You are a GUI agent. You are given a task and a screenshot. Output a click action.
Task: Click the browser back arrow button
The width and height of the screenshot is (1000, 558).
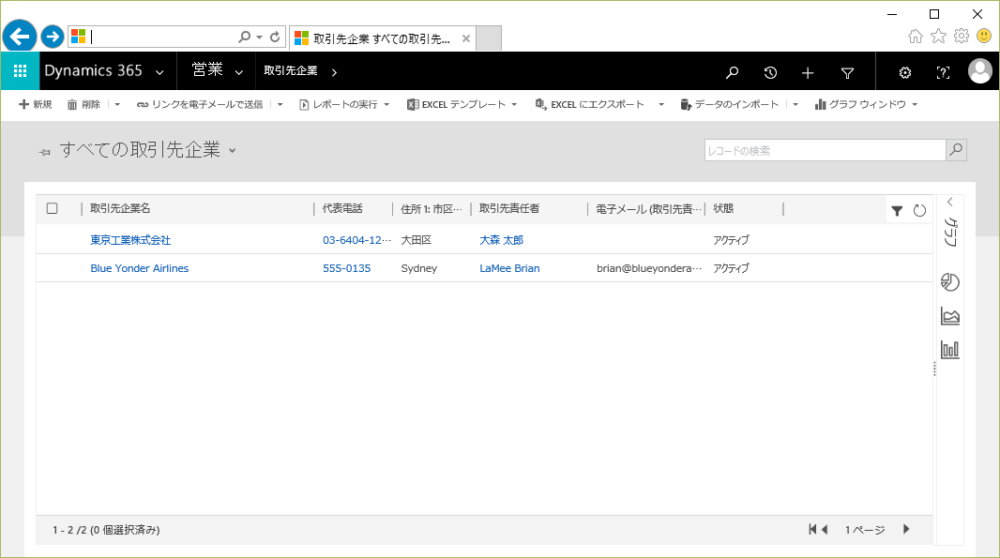coord(19,37)
